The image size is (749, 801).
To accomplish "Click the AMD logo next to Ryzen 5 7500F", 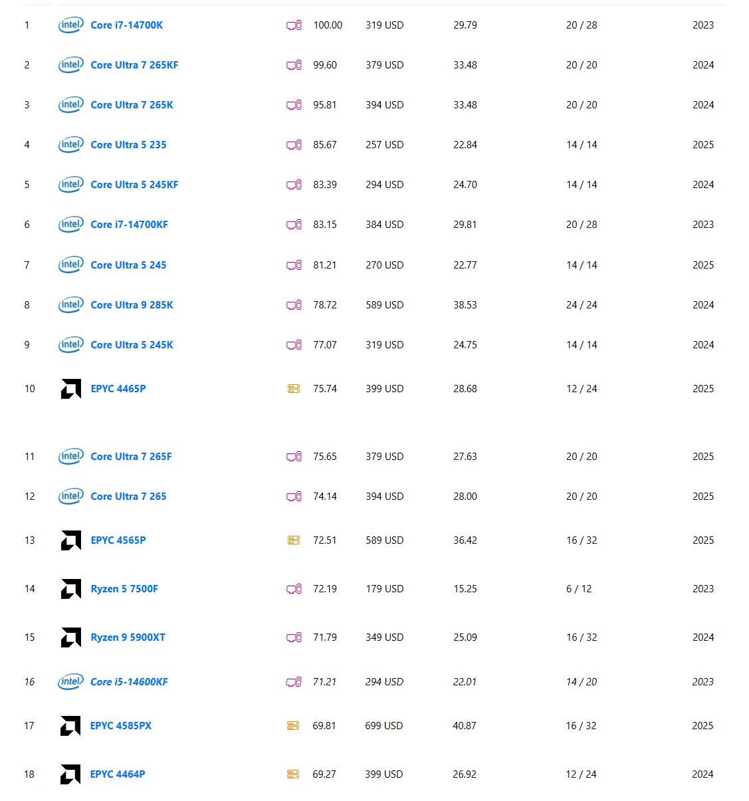I will point(71,589).
